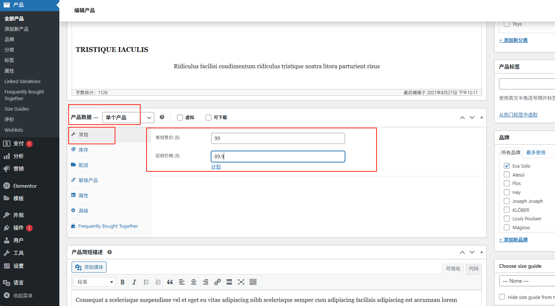Tick the 可下载 (downloadable) checkbox
The height and width of the screenshot is (306, 555).
(208, 118)
